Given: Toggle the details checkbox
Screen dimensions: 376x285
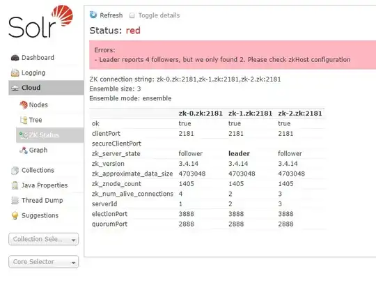Looking at the screenshot, I should [x=132, y=15].
